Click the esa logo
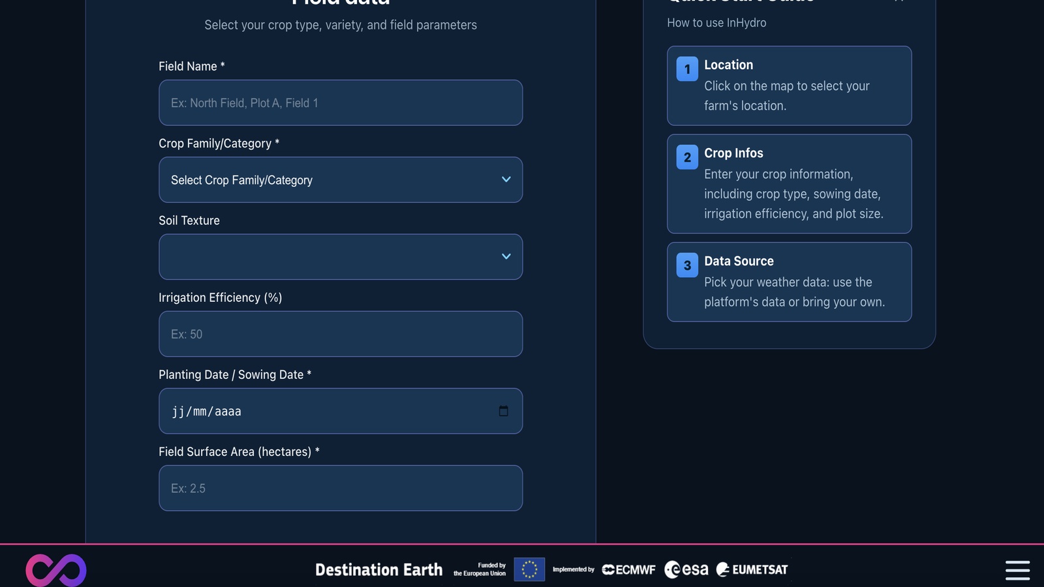Image resolution: width=1044 pixels, height=587 pixels. click(686, 569)
